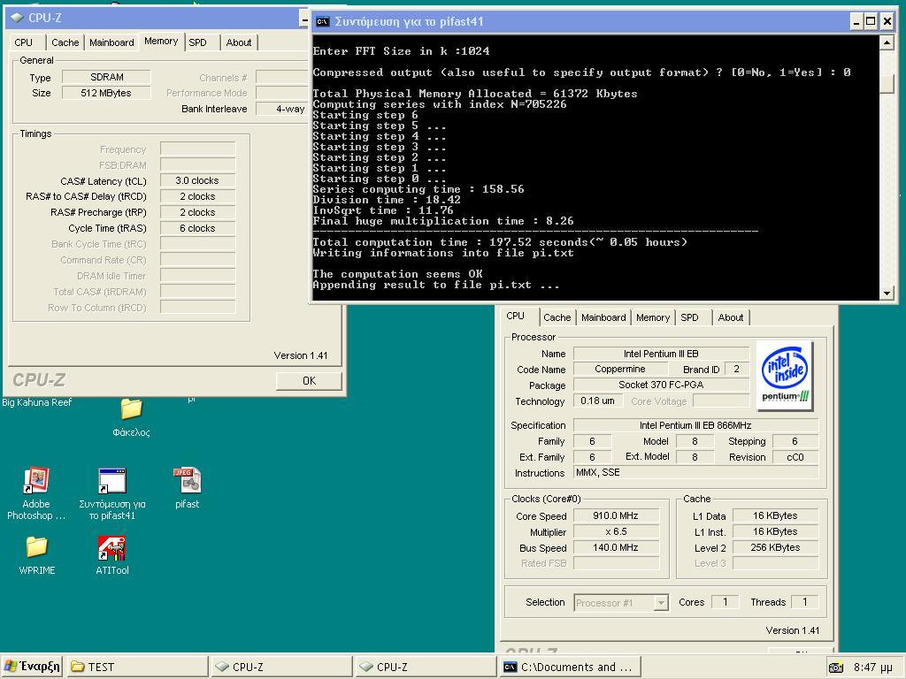Click the Intel Inside Pentium III logo
The width and height of the screenshot is (906, 679).
click(785, 375)
